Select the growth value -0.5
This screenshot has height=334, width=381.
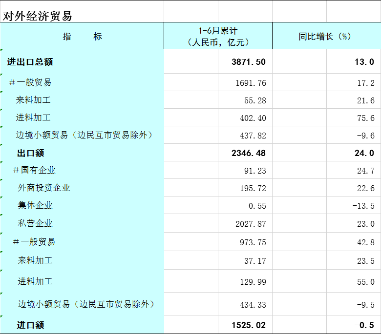364,325
